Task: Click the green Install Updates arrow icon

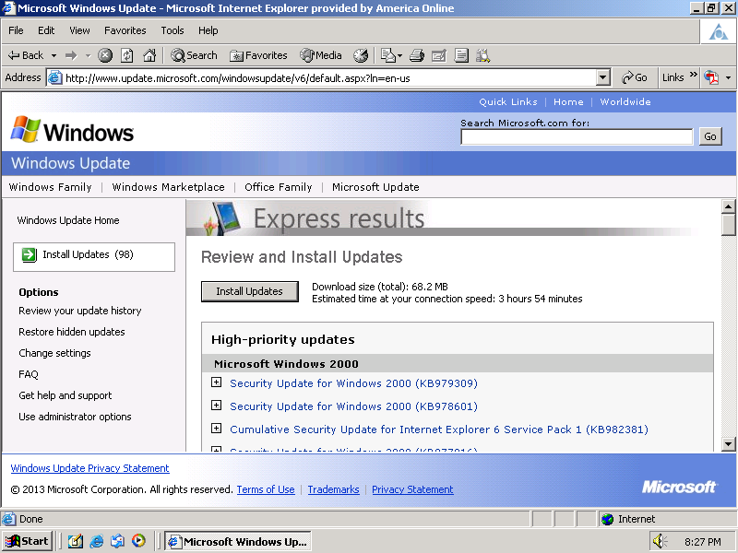Action: point(30,255)
